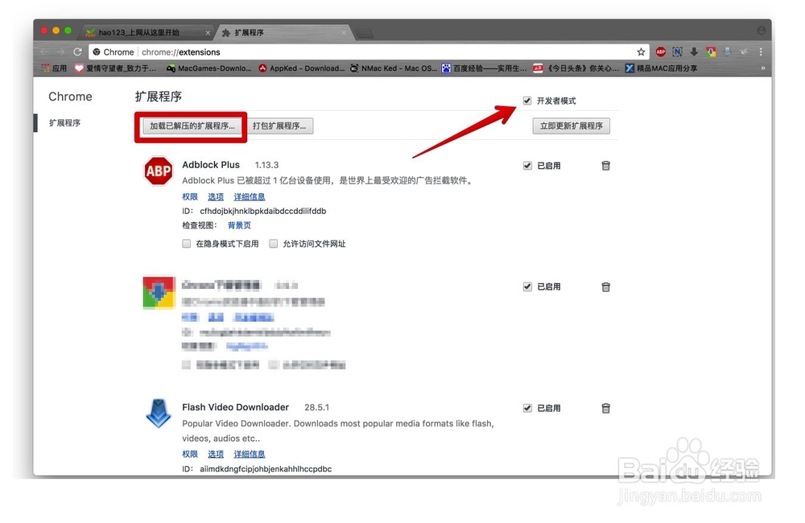Go back with the back arrow
805x523 pixels.
point(44,51)
